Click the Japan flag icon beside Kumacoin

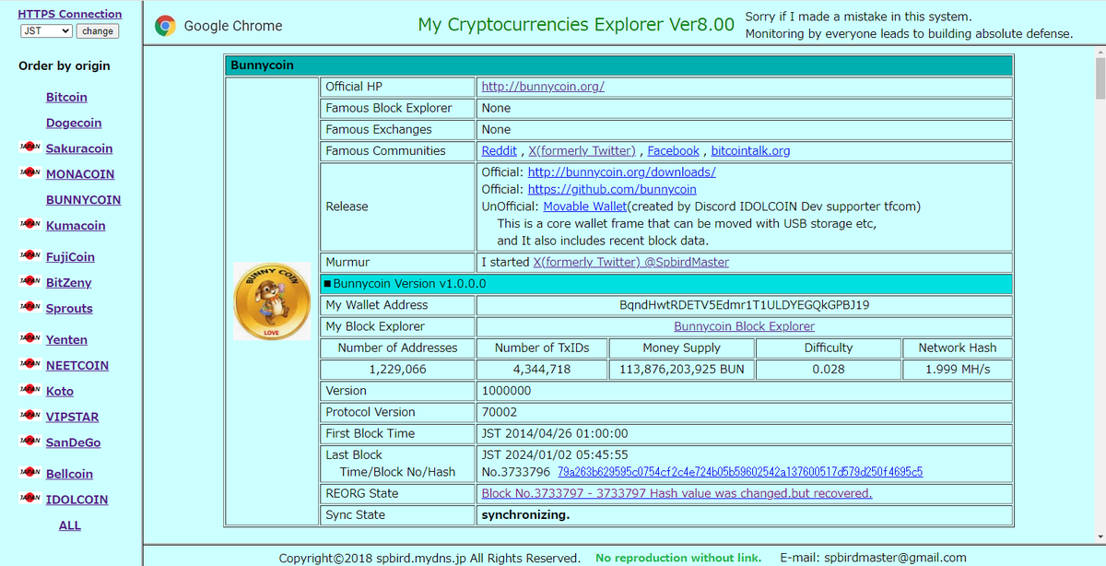pos(29,225)
